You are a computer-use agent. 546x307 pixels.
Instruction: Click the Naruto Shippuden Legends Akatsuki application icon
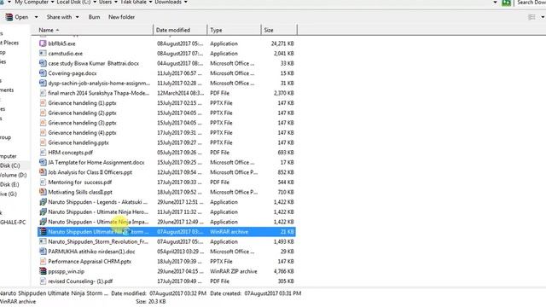pos(43,202)
